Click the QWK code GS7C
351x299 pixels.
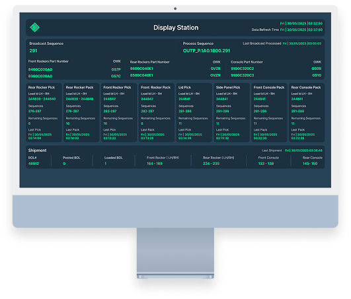pos(116,76)
